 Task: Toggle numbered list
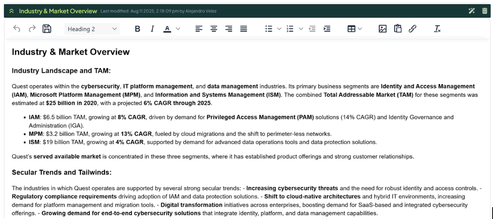coord(290,29)
